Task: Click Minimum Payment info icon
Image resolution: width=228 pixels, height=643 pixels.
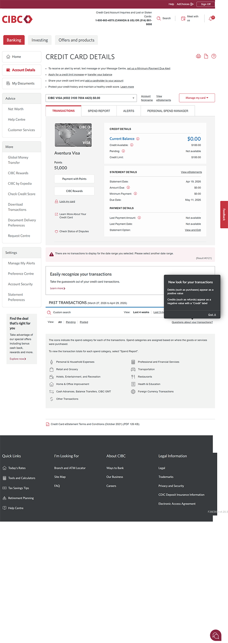Action: click(x=135, y=194)
